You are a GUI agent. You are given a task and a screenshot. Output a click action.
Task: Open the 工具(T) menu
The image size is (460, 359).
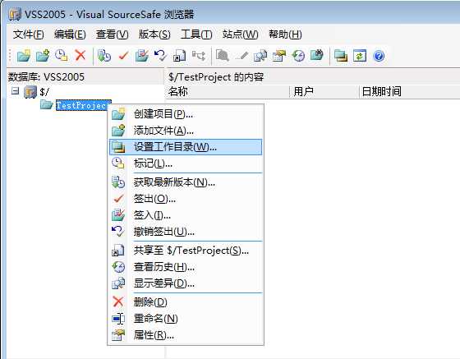[196, 35]
